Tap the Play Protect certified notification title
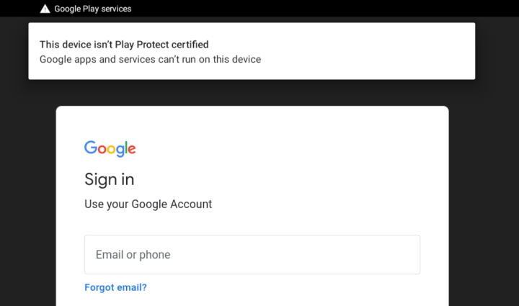This screenshot has height=306, width=519. point(124,45)
